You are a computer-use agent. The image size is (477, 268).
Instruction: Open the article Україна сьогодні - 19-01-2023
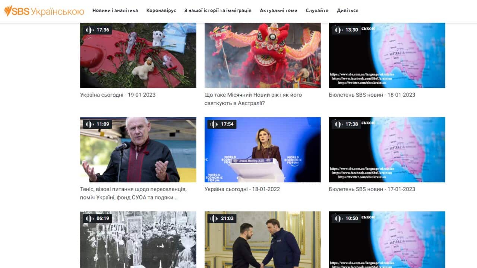coord(117,95)
